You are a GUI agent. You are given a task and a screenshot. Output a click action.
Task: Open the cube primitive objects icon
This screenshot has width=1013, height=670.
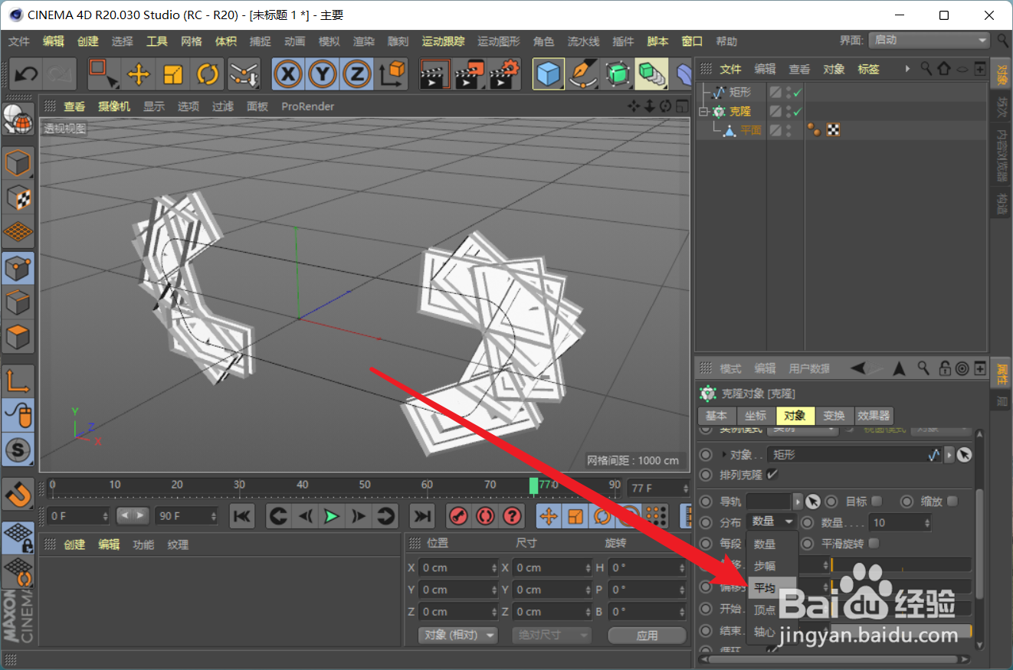coord(549,74)
